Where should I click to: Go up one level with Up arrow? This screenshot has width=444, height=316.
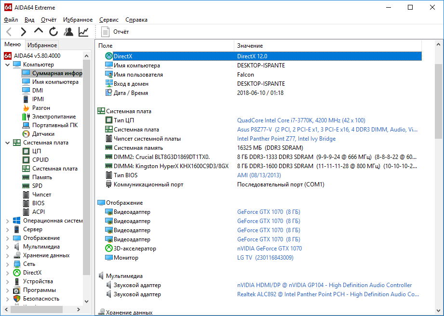tap(38, 31)
